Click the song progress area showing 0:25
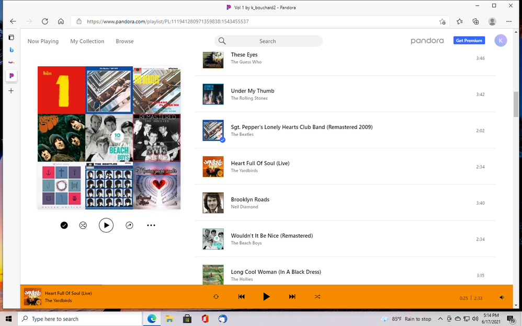Viewport: 522px width, 326px height. click(463, 298)
